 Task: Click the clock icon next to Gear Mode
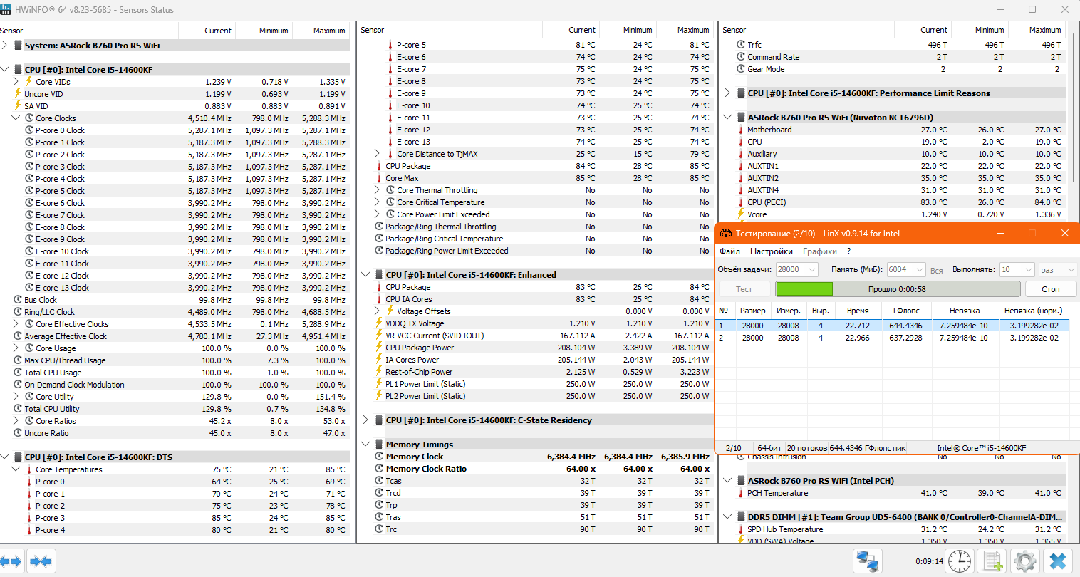741,69
